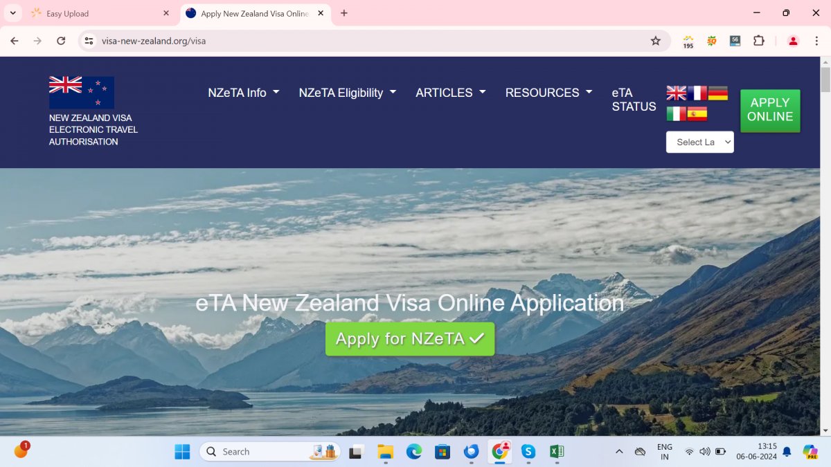
Task: Choose the German flag language icon
Action: 718,93
